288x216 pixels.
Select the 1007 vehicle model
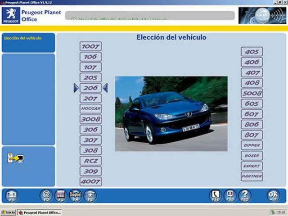coord(90,46)
